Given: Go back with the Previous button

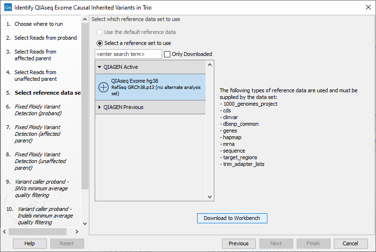Looking at the screenshot, I should pos(238,243).
